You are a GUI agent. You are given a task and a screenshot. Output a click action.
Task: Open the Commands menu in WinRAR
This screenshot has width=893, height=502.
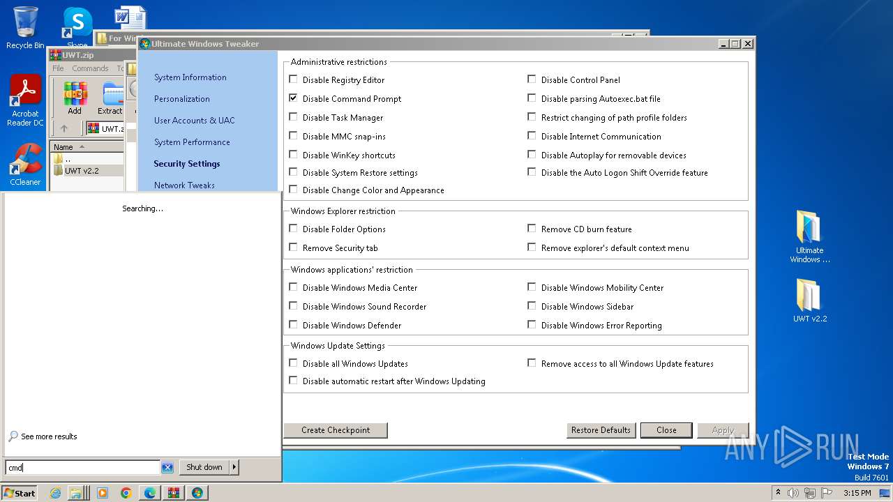tap(90, 68)
